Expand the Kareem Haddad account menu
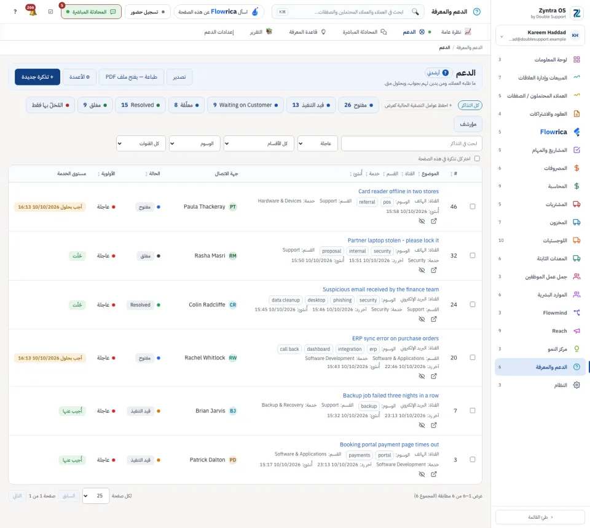 pyautogui.click(x=539, y=36)
